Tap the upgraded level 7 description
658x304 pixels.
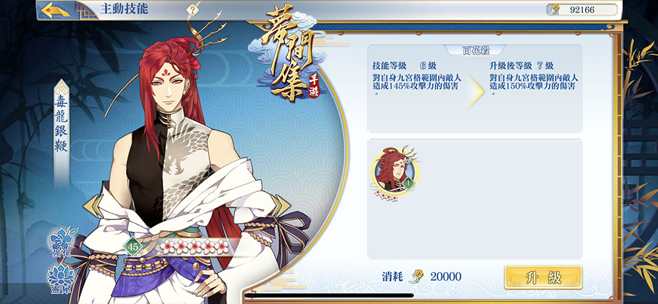pos(534,79)
